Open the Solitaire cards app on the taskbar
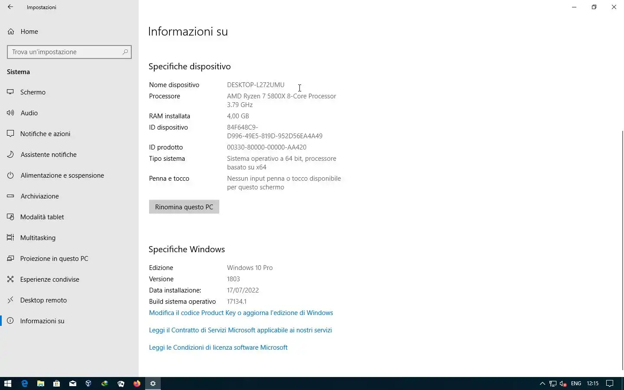 click(x=120, y=383)
